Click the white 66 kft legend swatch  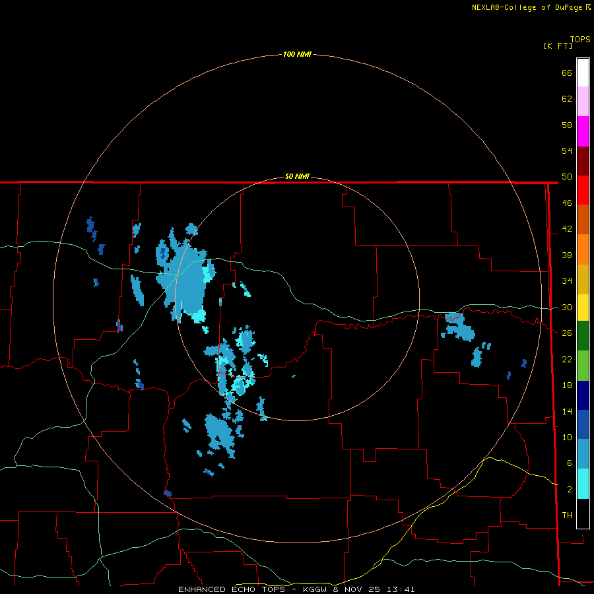(583, 73)
